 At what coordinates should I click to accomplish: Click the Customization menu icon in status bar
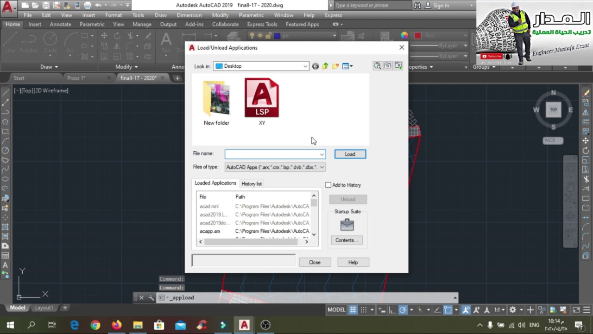point(587,310)
